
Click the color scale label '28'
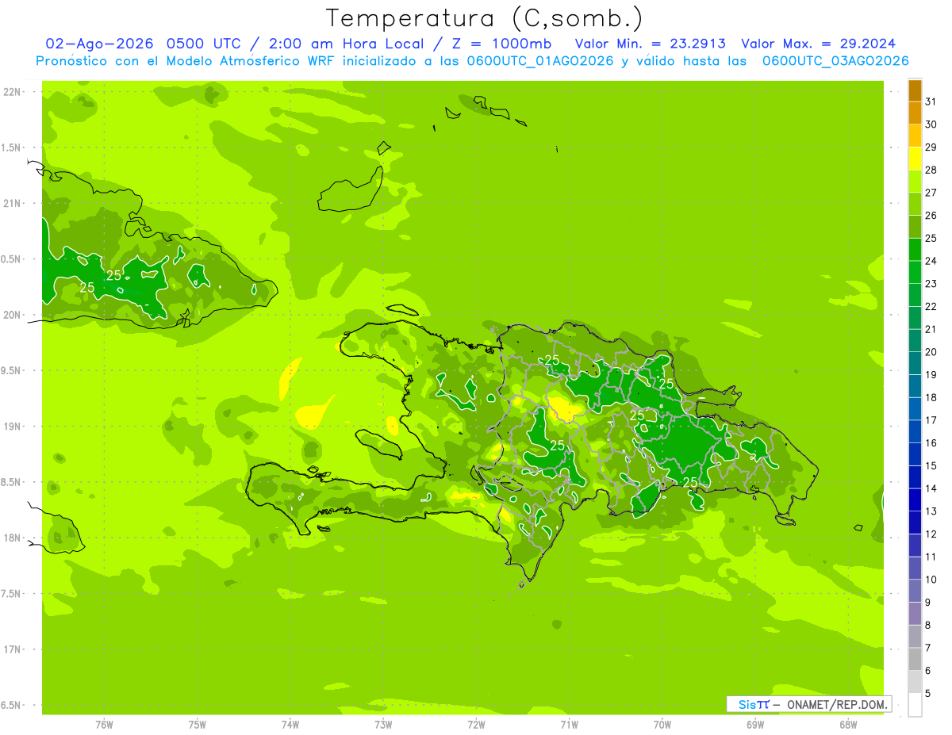coord(931,170)
